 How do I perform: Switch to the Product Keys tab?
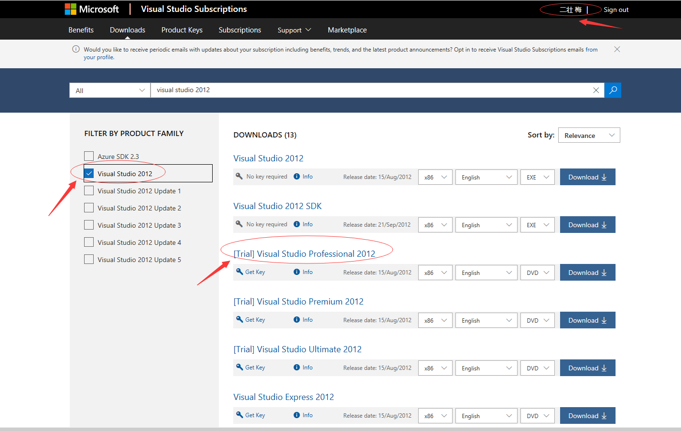(x=182, y=30)
